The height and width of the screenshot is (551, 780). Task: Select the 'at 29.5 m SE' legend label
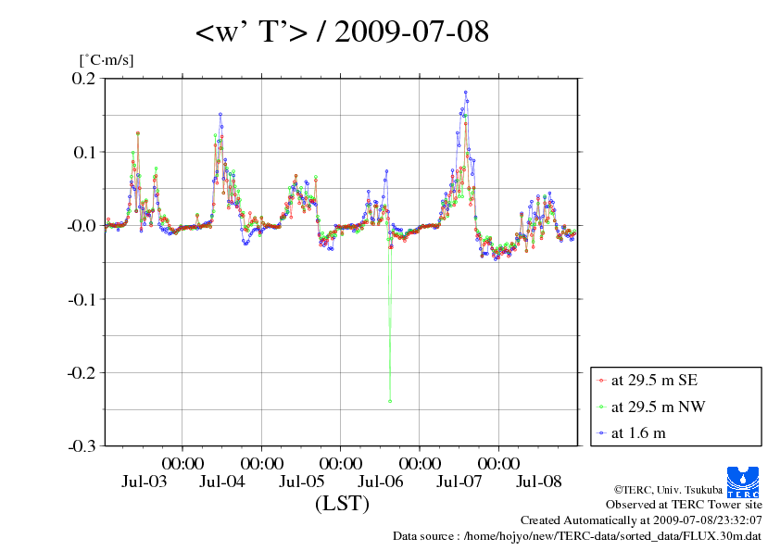coord(654,381)
